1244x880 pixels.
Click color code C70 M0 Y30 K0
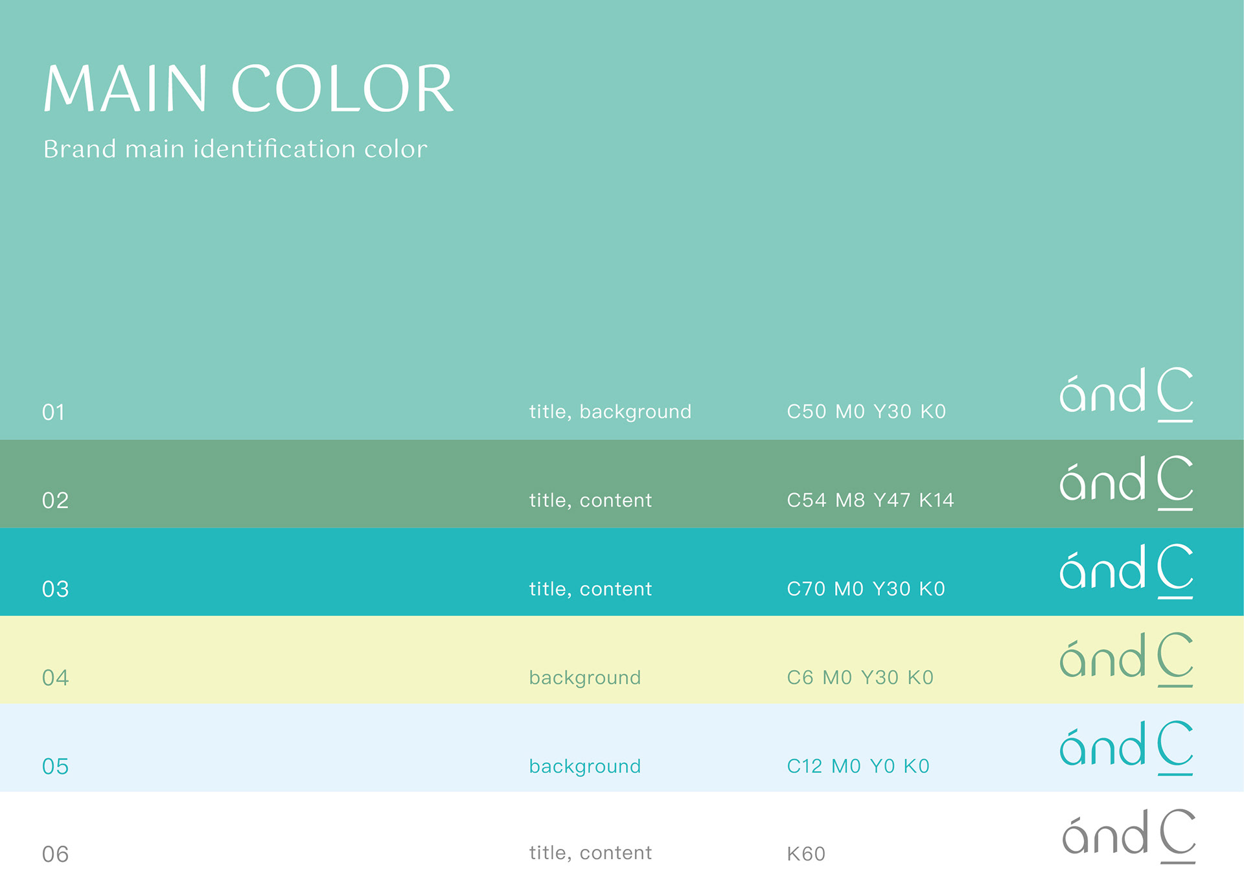click(866, 589)
